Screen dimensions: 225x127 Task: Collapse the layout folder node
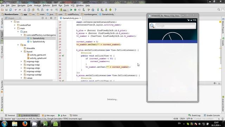pyautogui.click(x=21, y=52)
